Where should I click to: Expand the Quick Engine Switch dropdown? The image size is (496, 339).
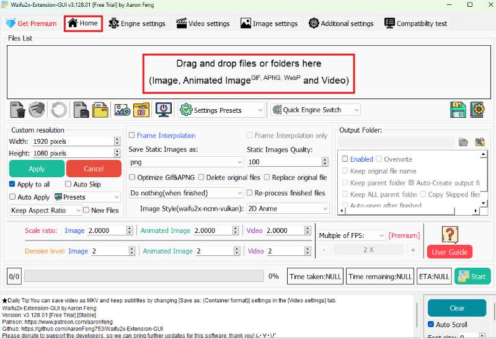click(315, 110)
